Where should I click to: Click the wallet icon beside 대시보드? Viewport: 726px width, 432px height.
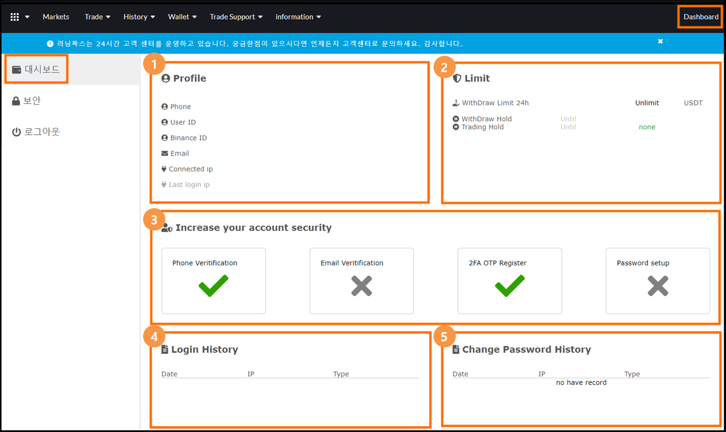click(16, 70)
